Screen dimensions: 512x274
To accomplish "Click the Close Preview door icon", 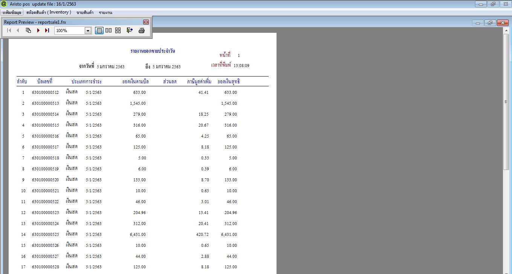I will pos(130,31).
